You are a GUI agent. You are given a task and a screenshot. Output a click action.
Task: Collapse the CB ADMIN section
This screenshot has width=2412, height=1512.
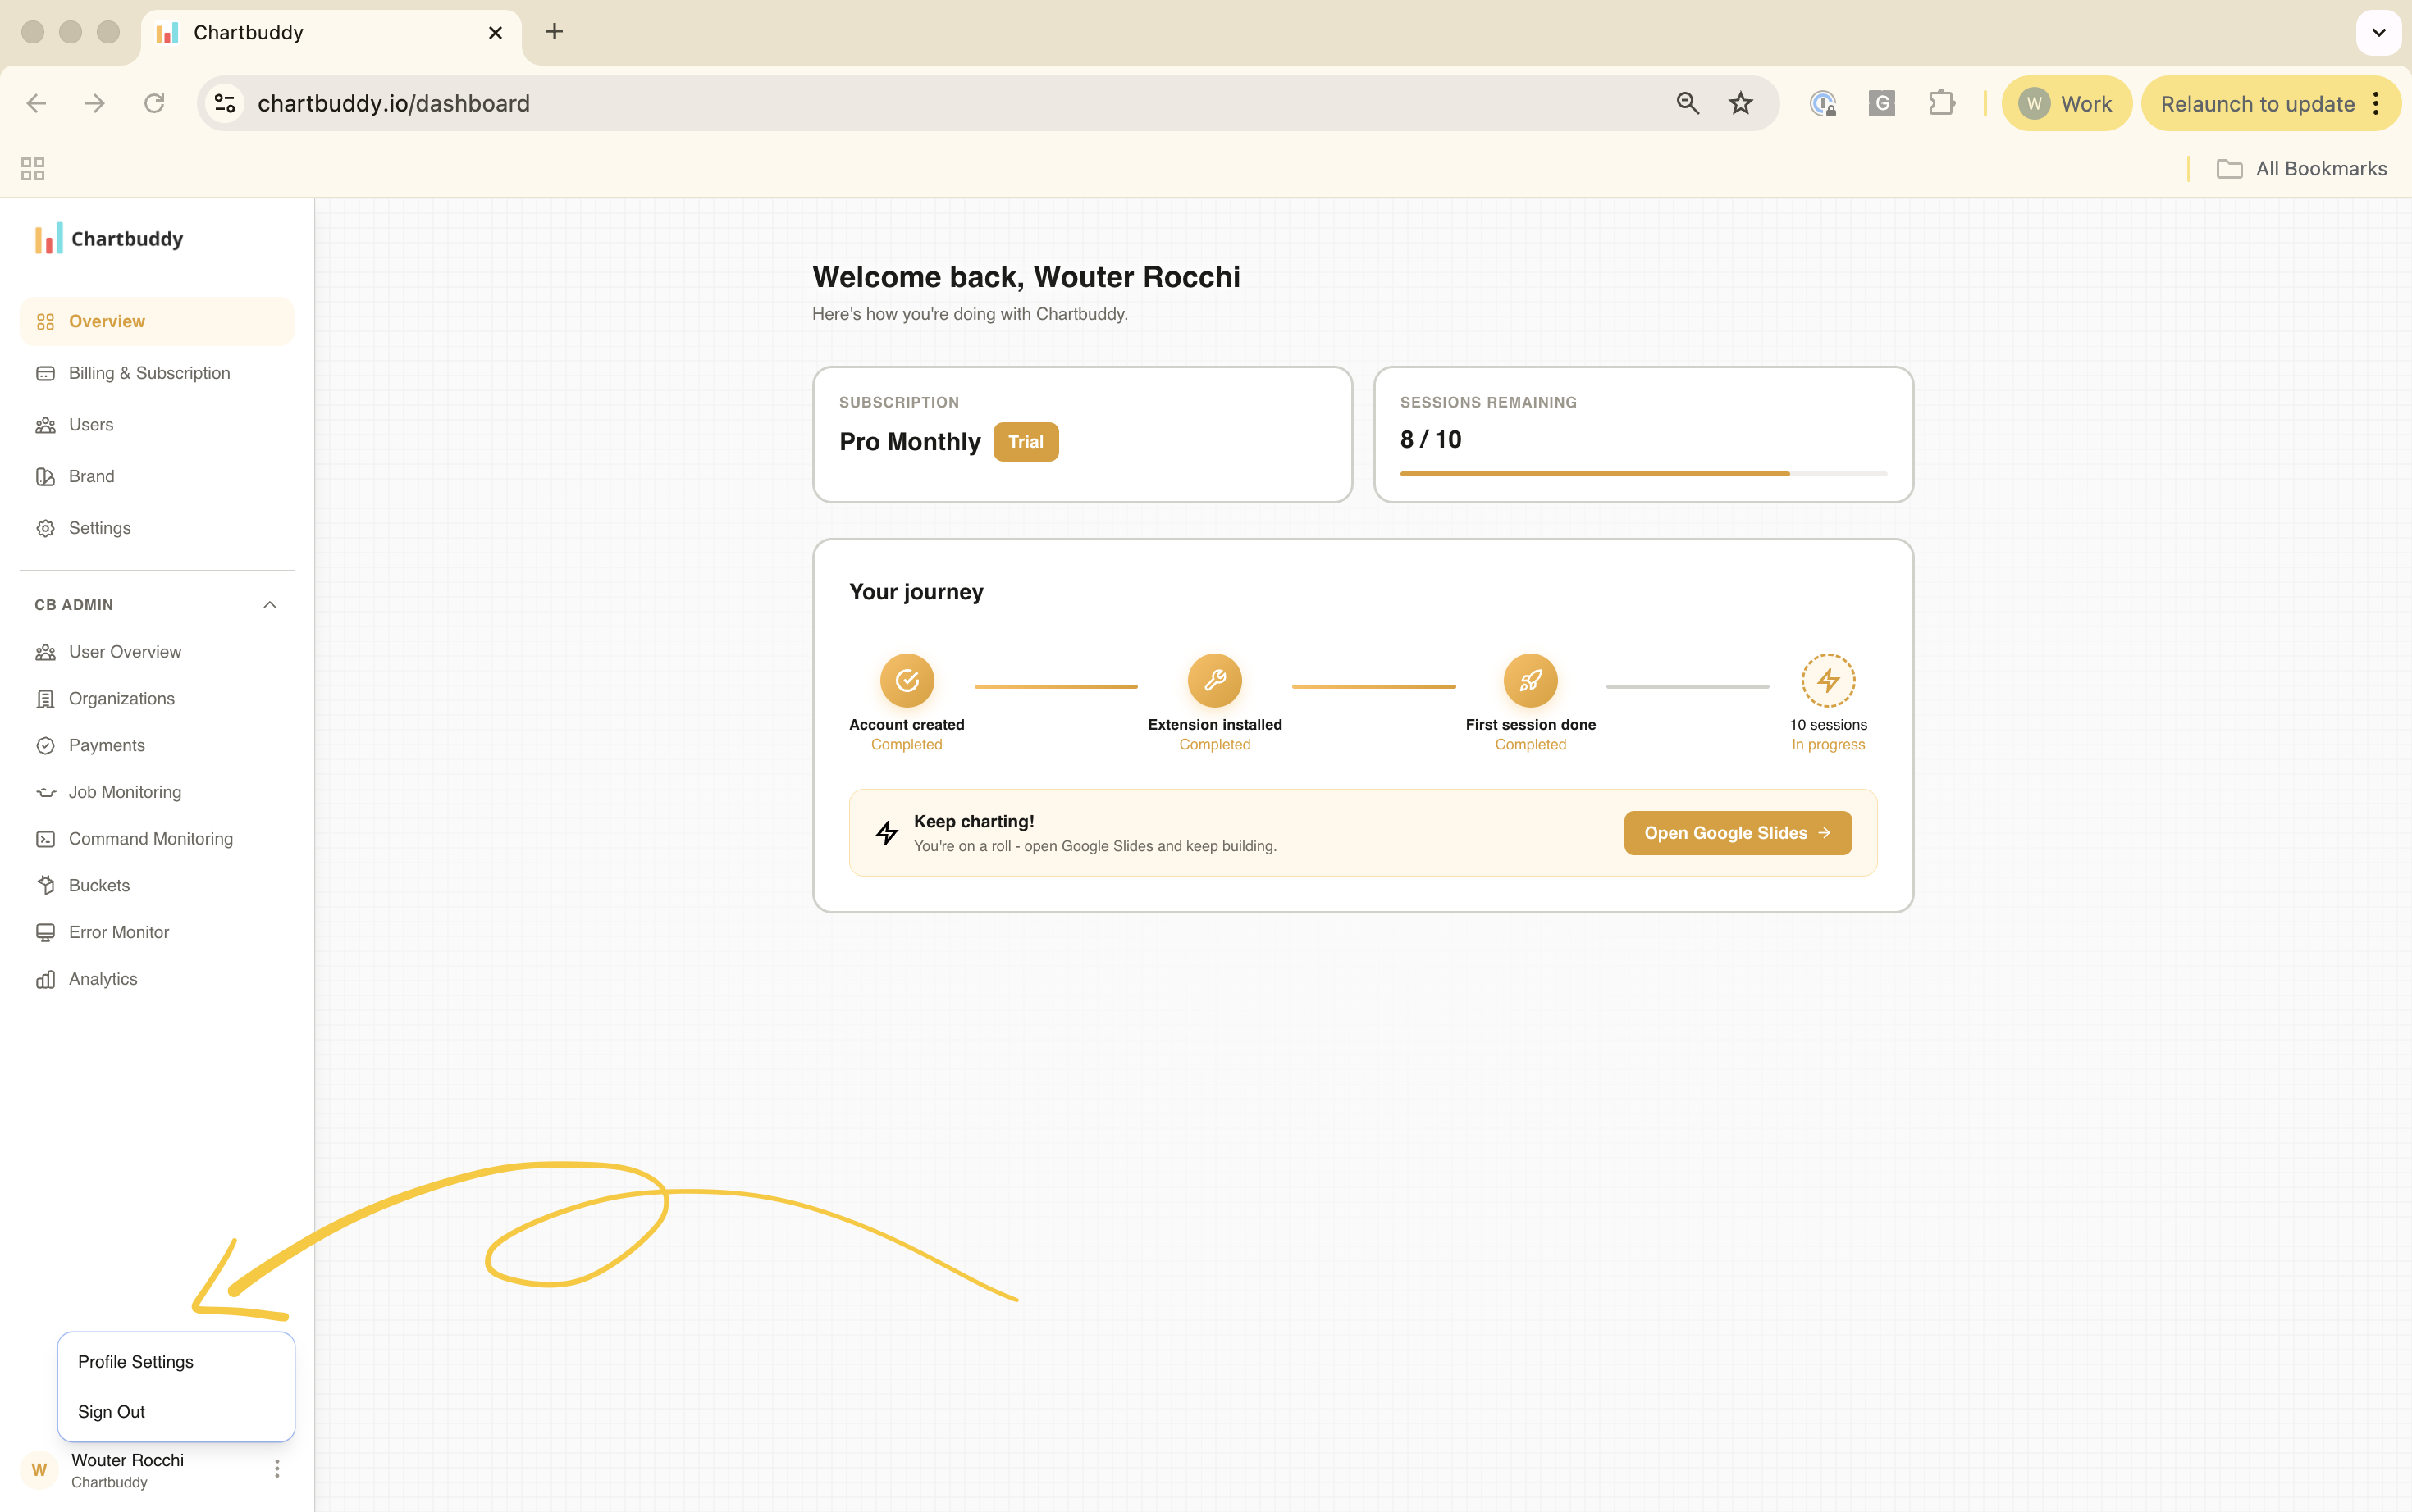click(x=268, y=604)
